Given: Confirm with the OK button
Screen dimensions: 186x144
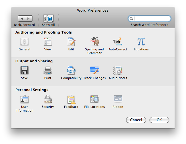Looking at the screenshot, I should [x=159, y=120].
